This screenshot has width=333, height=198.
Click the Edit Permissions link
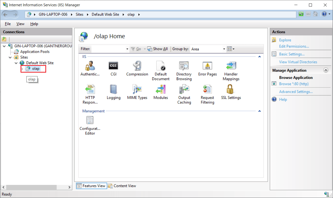click(x=294, y=46)
